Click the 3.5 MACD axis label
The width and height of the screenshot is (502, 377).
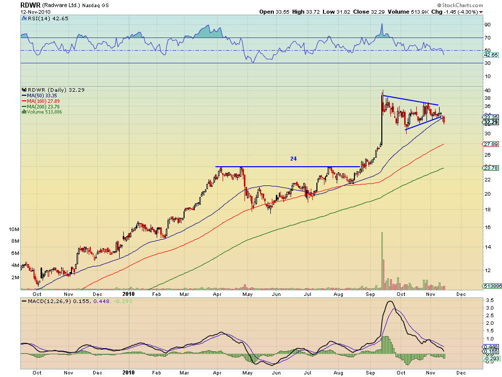[x=489, y=300]
